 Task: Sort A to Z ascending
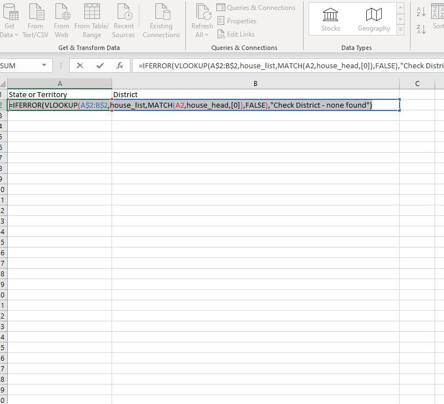coord(421,12)
